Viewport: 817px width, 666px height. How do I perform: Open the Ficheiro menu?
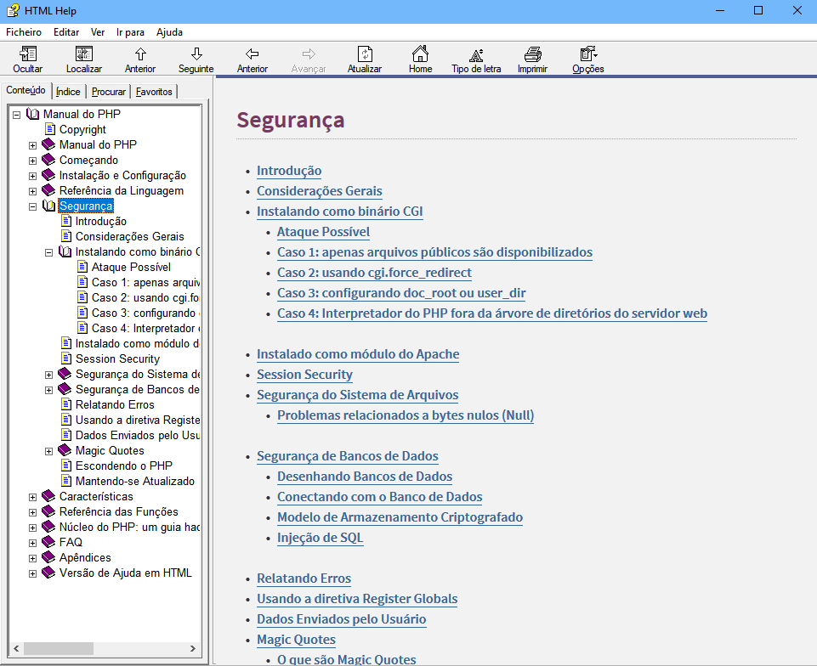tap(24, 32)
